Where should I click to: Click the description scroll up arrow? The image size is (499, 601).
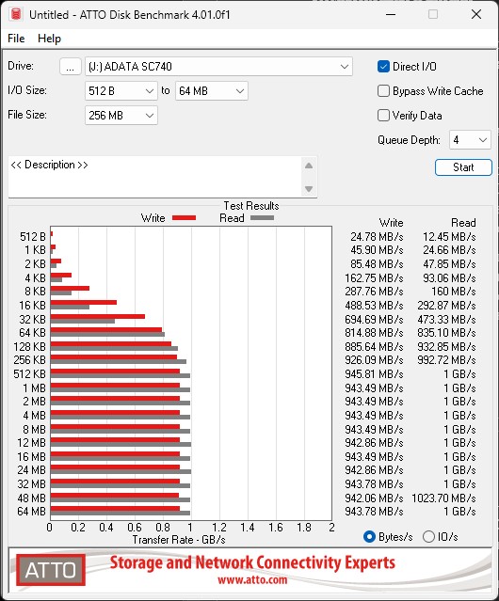(x=309, y=166)
